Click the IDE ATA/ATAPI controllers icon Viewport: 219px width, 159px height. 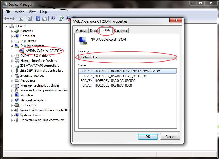pyautogui.click(x=17, y=66)
